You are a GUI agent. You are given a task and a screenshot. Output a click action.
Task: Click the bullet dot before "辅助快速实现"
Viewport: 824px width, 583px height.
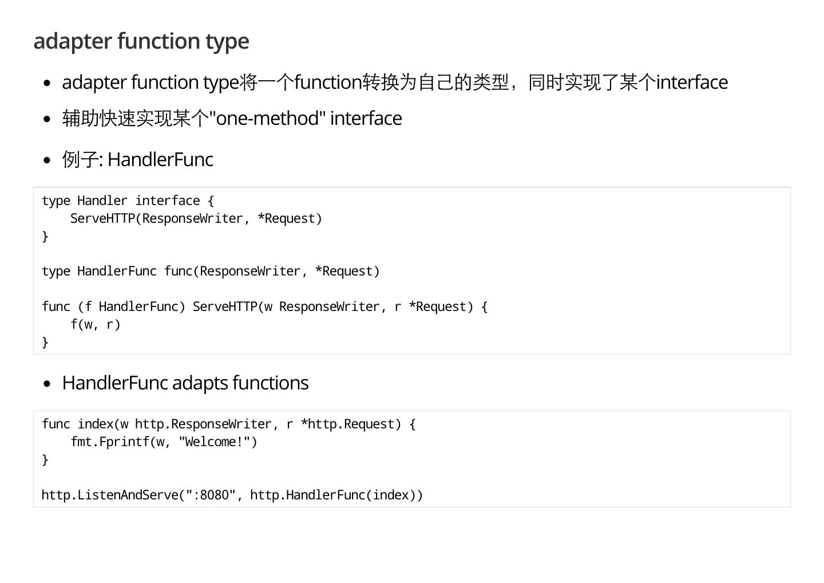(x=47, y=119)
